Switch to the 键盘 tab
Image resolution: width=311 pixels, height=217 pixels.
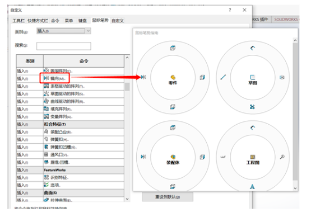[82, 21]
